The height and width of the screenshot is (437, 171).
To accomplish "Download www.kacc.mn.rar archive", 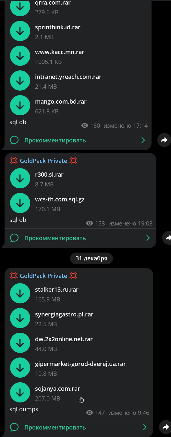I will [x=20, y=56].
